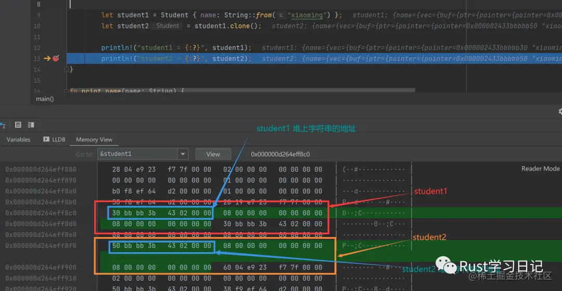The height and width of the screenshot is (291, 562).
Task: Click hex bytes "28 04 e9 23"
Action: point(134,169)
